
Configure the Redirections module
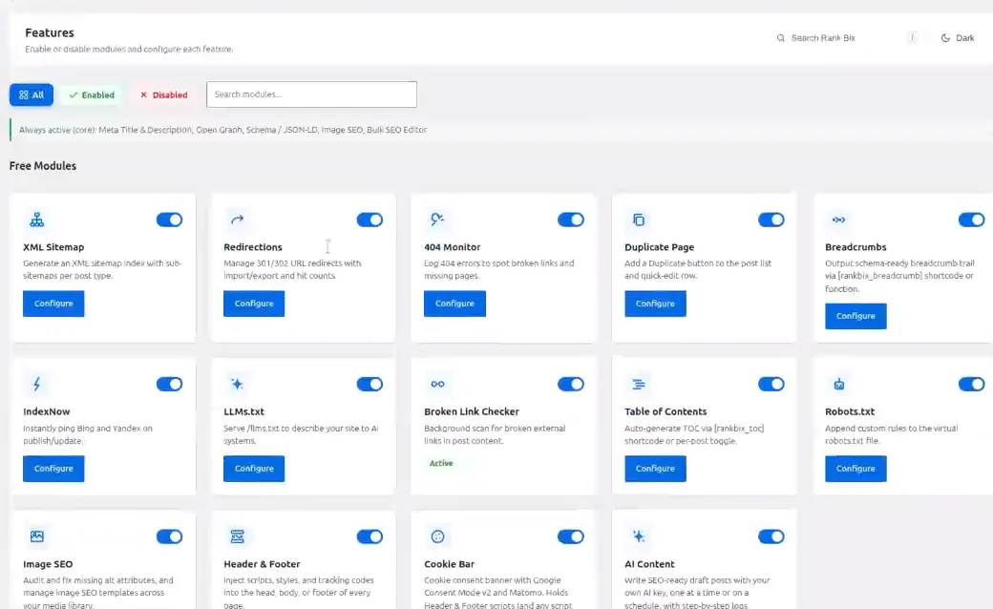coord(254,304)
